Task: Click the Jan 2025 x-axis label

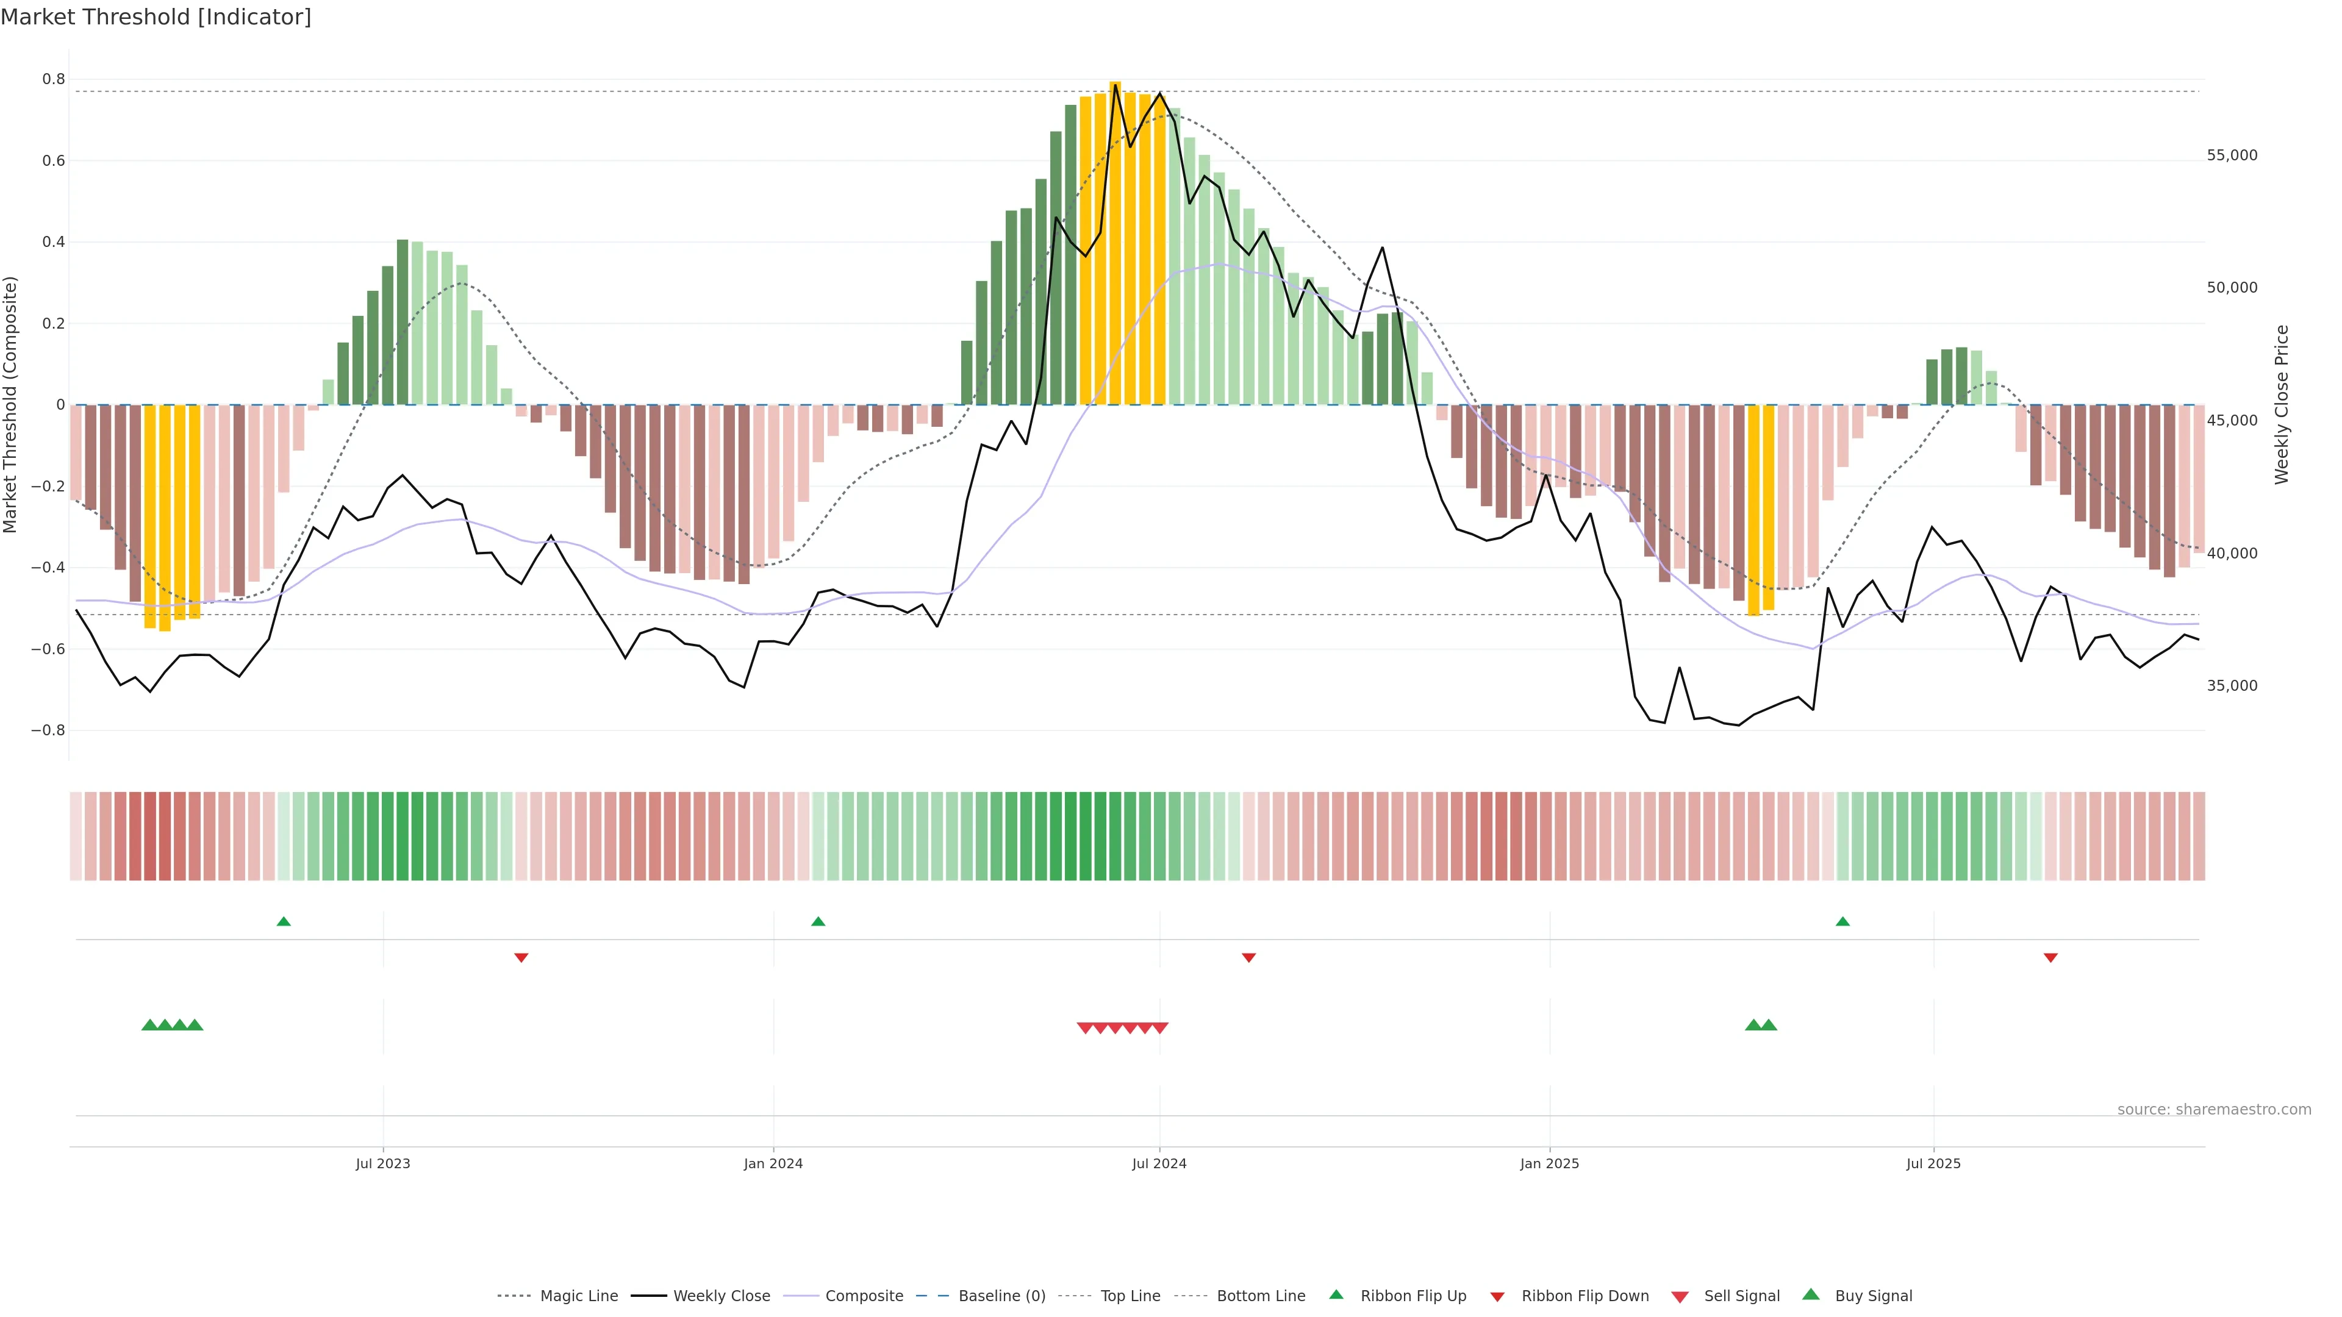Action: tap(1549, 1163)
